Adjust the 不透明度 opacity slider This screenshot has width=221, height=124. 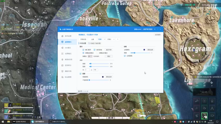[x=99, y=80]
